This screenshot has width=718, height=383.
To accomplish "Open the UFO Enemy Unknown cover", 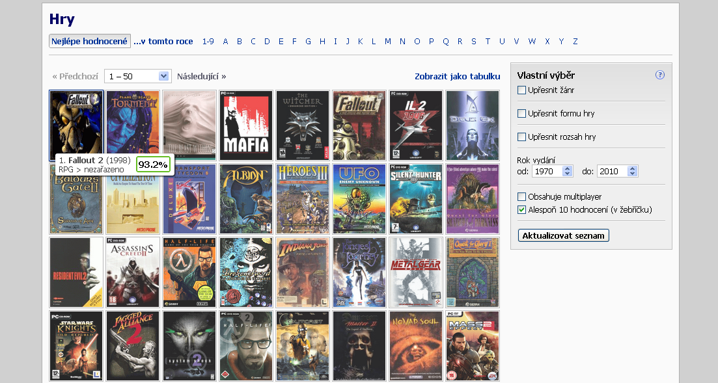I will click(x=359, y=199).
